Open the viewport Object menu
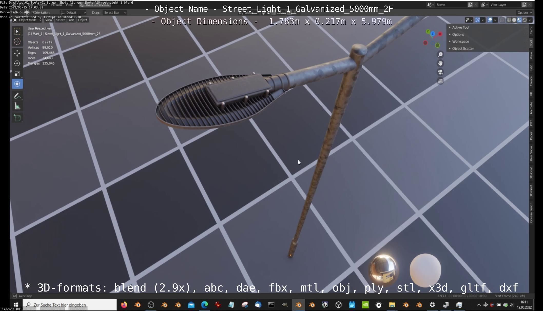This screenshot has height=311, width=543. tap(83, 20)
